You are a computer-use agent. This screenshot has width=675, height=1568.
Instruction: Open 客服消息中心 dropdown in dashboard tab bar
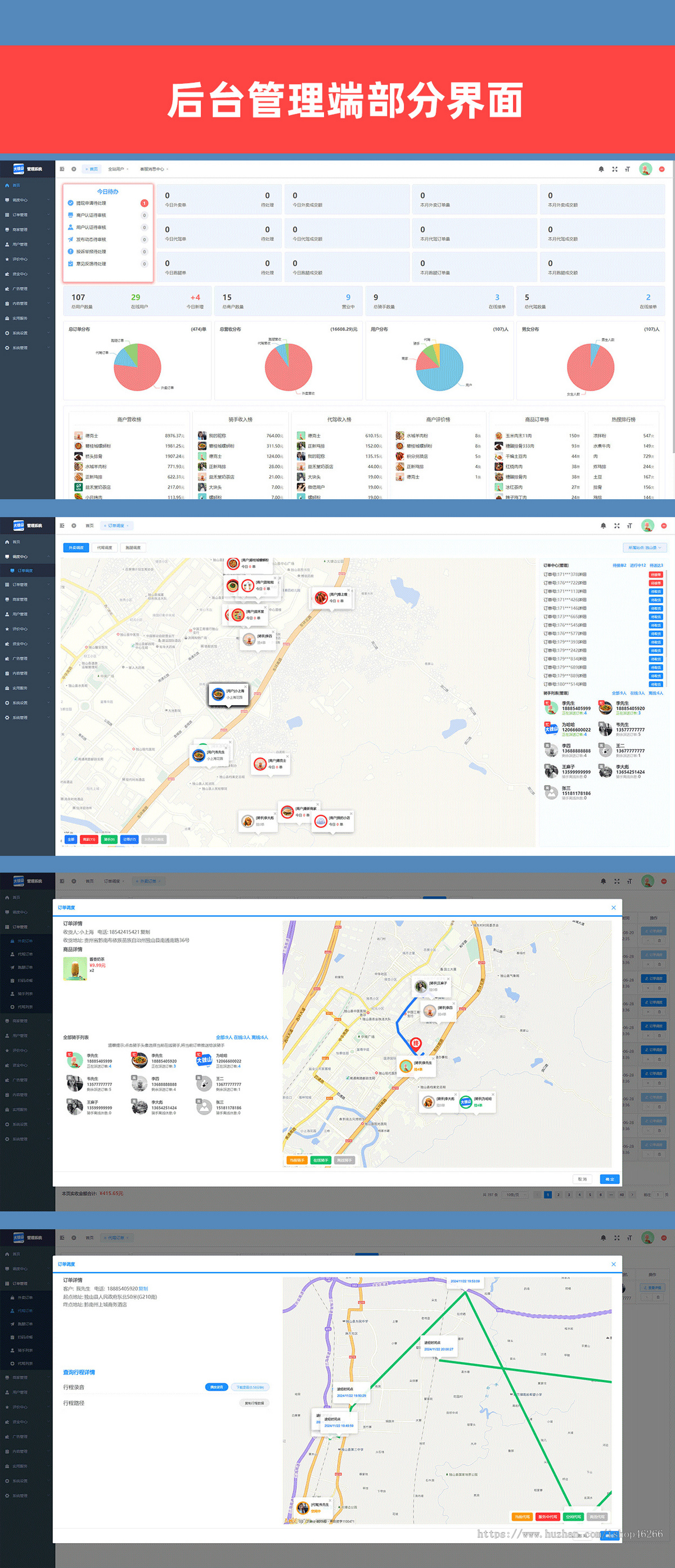[x=154, y=169]
